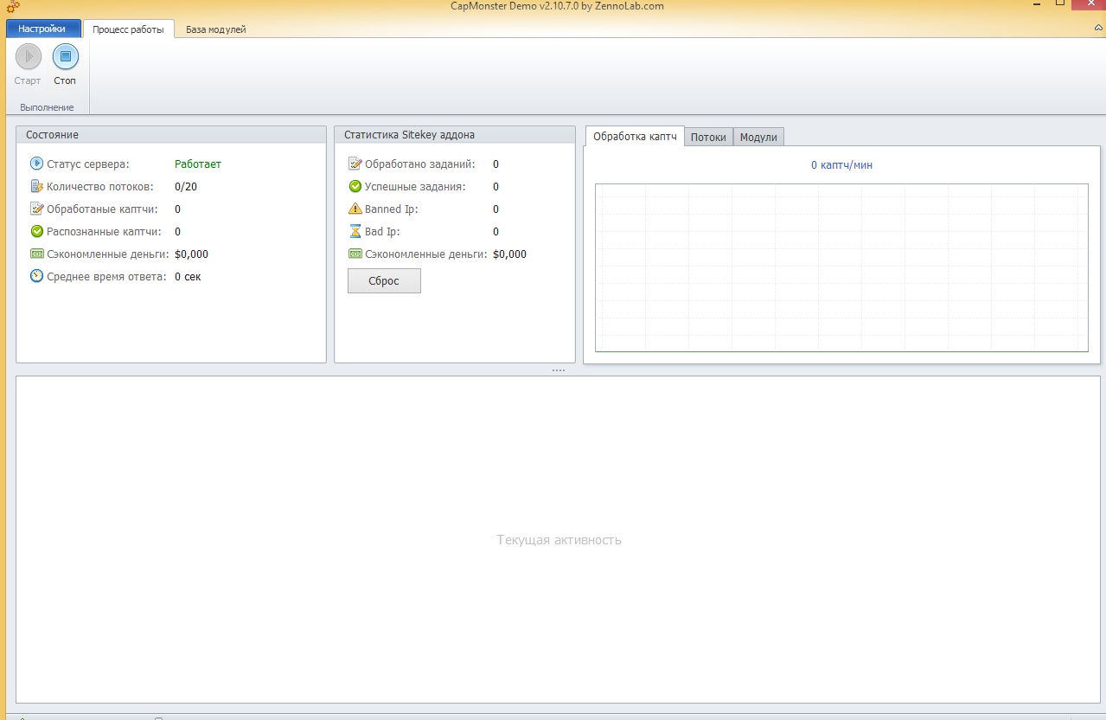This screenshot has width=1106, height=720.
Task: Click money icon in Состояние panel
Action: tap(37, 254)
